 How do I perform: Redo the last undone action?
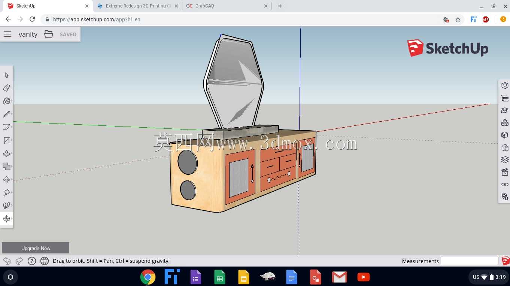19,261
